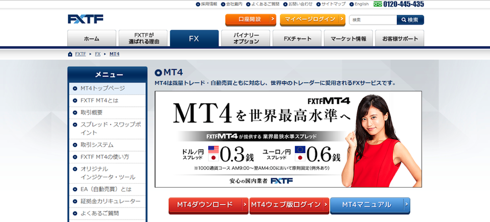Click MT4 breadcrumb link
490x222 pixels.
[114, 54]
